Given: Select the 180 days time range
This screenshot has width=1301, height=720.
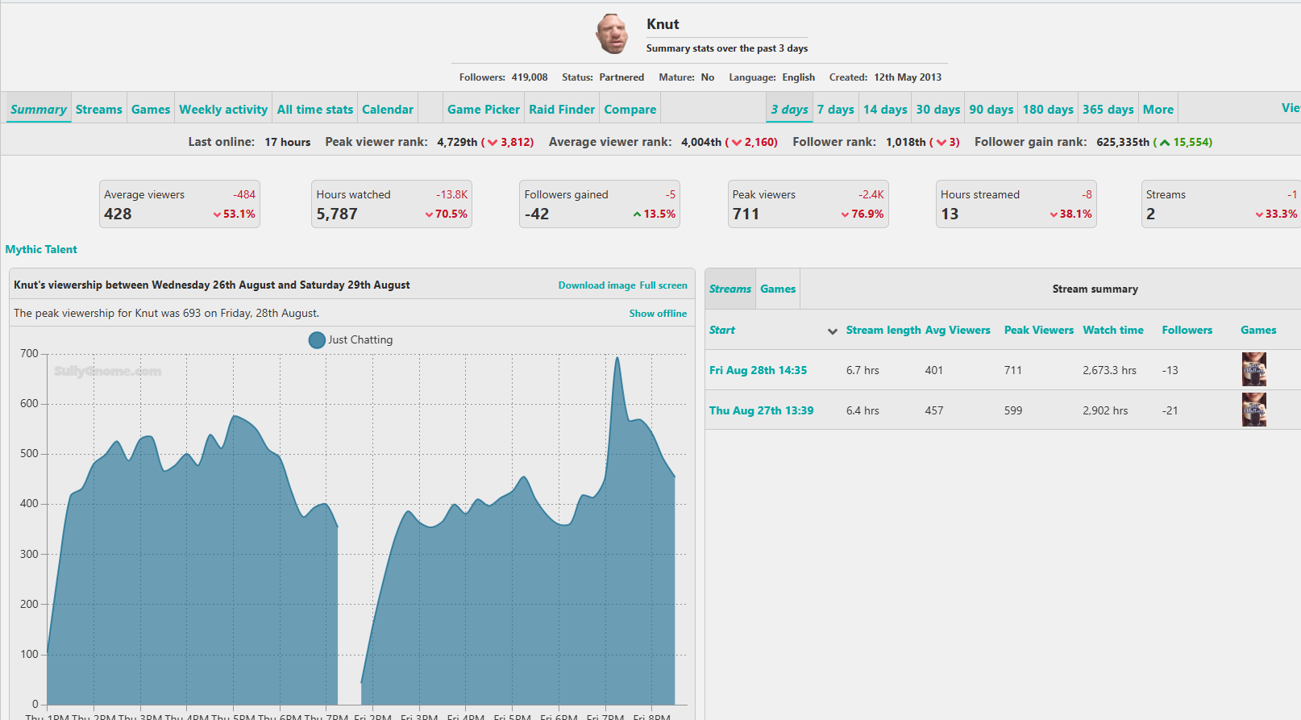Looking at the screenshot, I should [1048, 110].
